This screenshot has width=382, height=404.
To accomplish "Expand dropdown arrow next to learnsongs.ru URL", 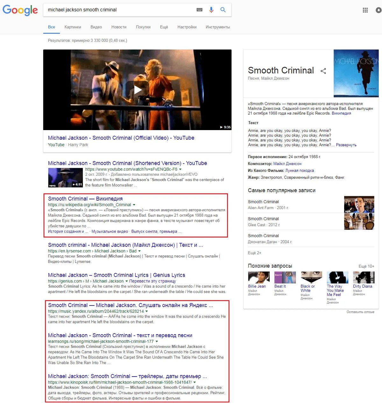I will click(x=157, y=342).
